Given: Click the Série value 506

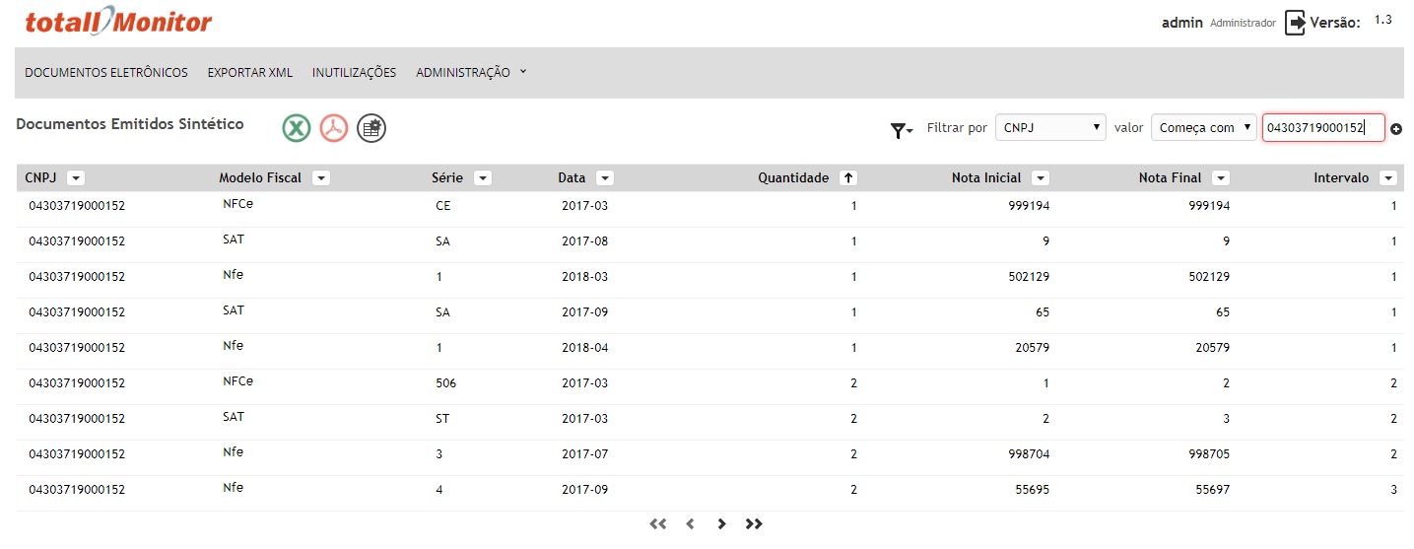Looking at the screenshot, I should click(445, 383).
